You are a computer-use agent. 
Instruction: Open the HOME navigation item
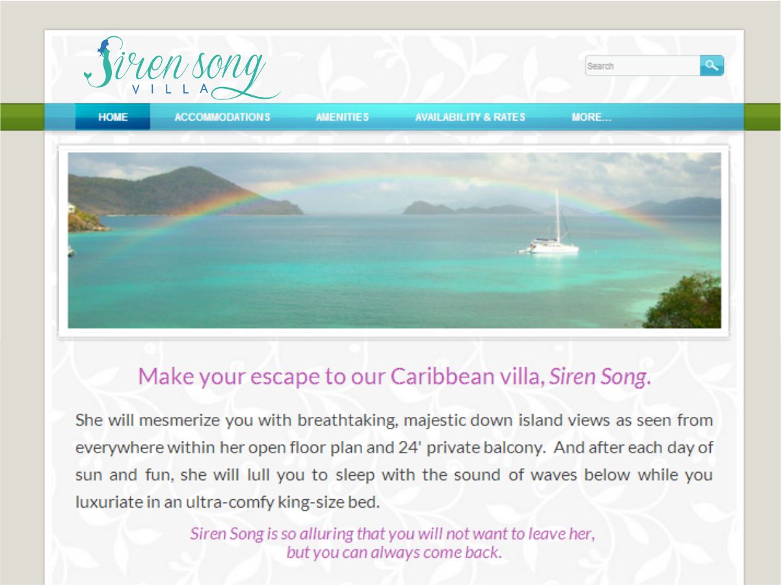pos(113,118)
